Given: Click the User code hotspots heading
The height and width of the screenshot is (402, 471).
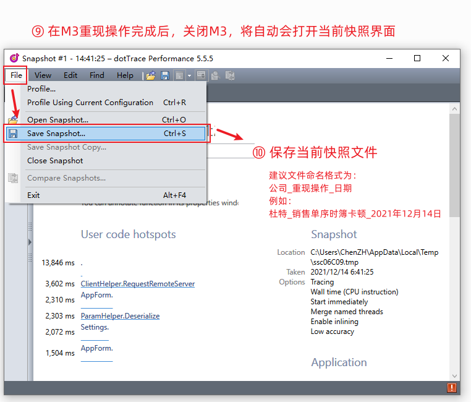Looking at the screenshot, I should pos(129,234).
